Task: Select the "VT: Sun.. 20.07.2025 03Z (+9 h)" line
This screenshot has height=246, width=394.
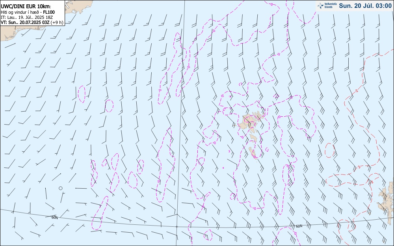Action: [x=32, y=22]
